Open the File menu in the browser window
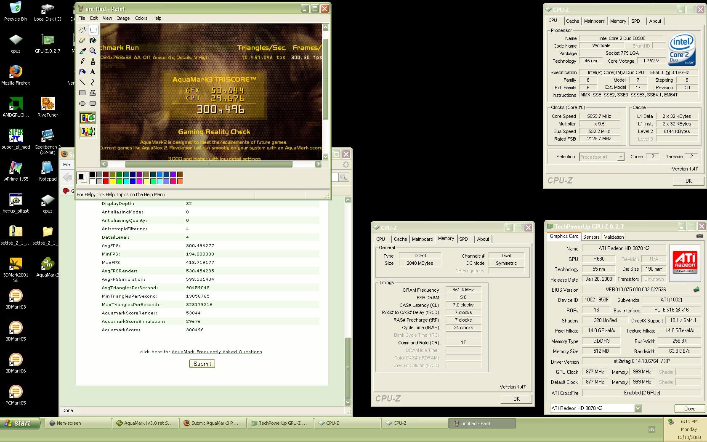 pos(66,165)
